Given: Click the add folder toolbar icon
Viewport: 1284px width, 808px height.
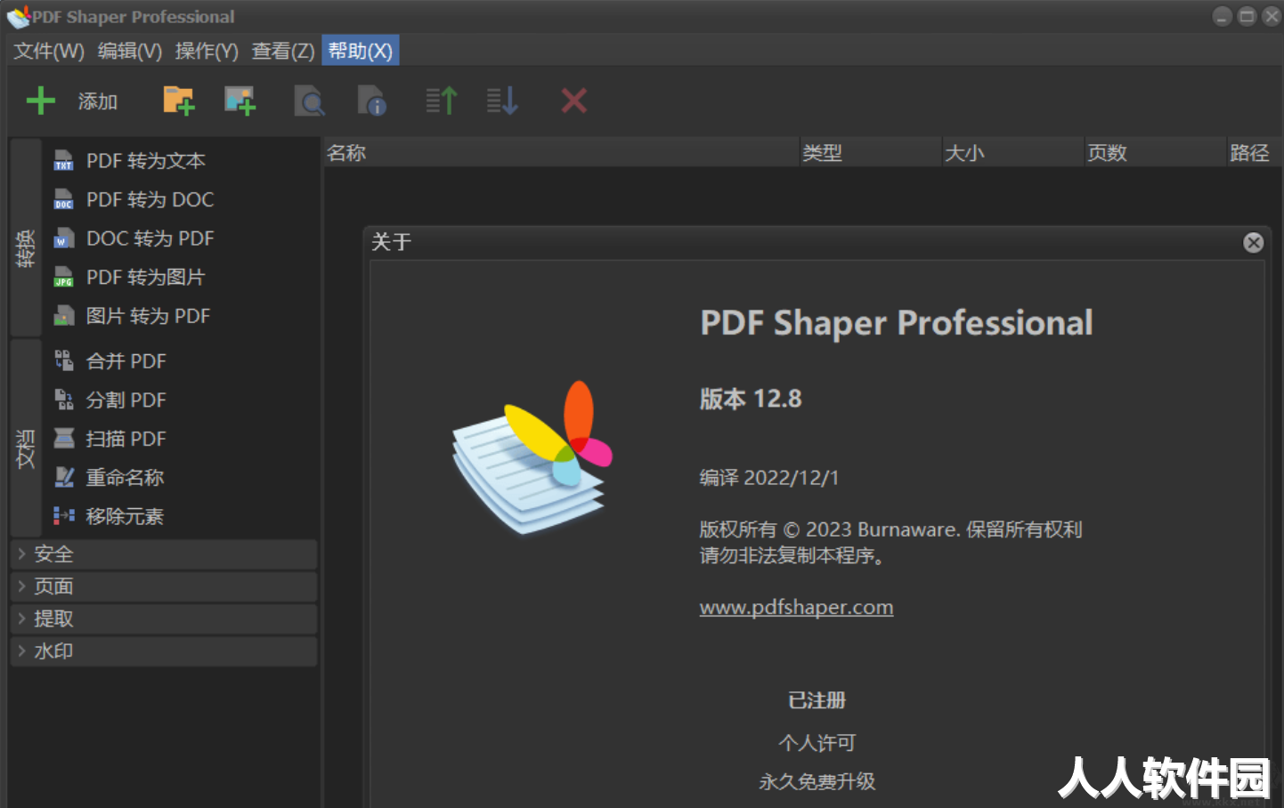Looking at the screenshot, I should pyautogui.click(x=178, y=101).
